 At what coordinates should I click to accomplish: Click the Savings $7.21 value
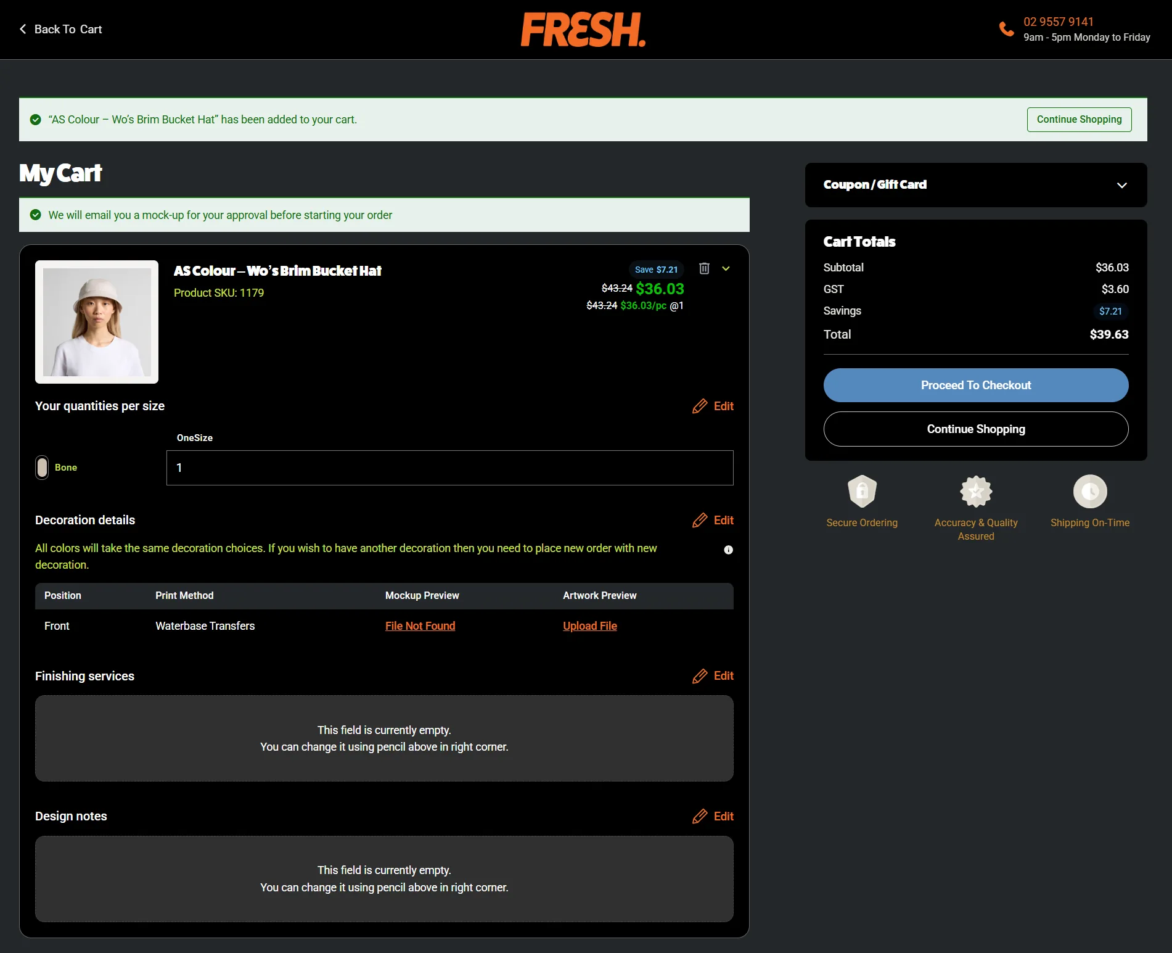point(1110,311)
